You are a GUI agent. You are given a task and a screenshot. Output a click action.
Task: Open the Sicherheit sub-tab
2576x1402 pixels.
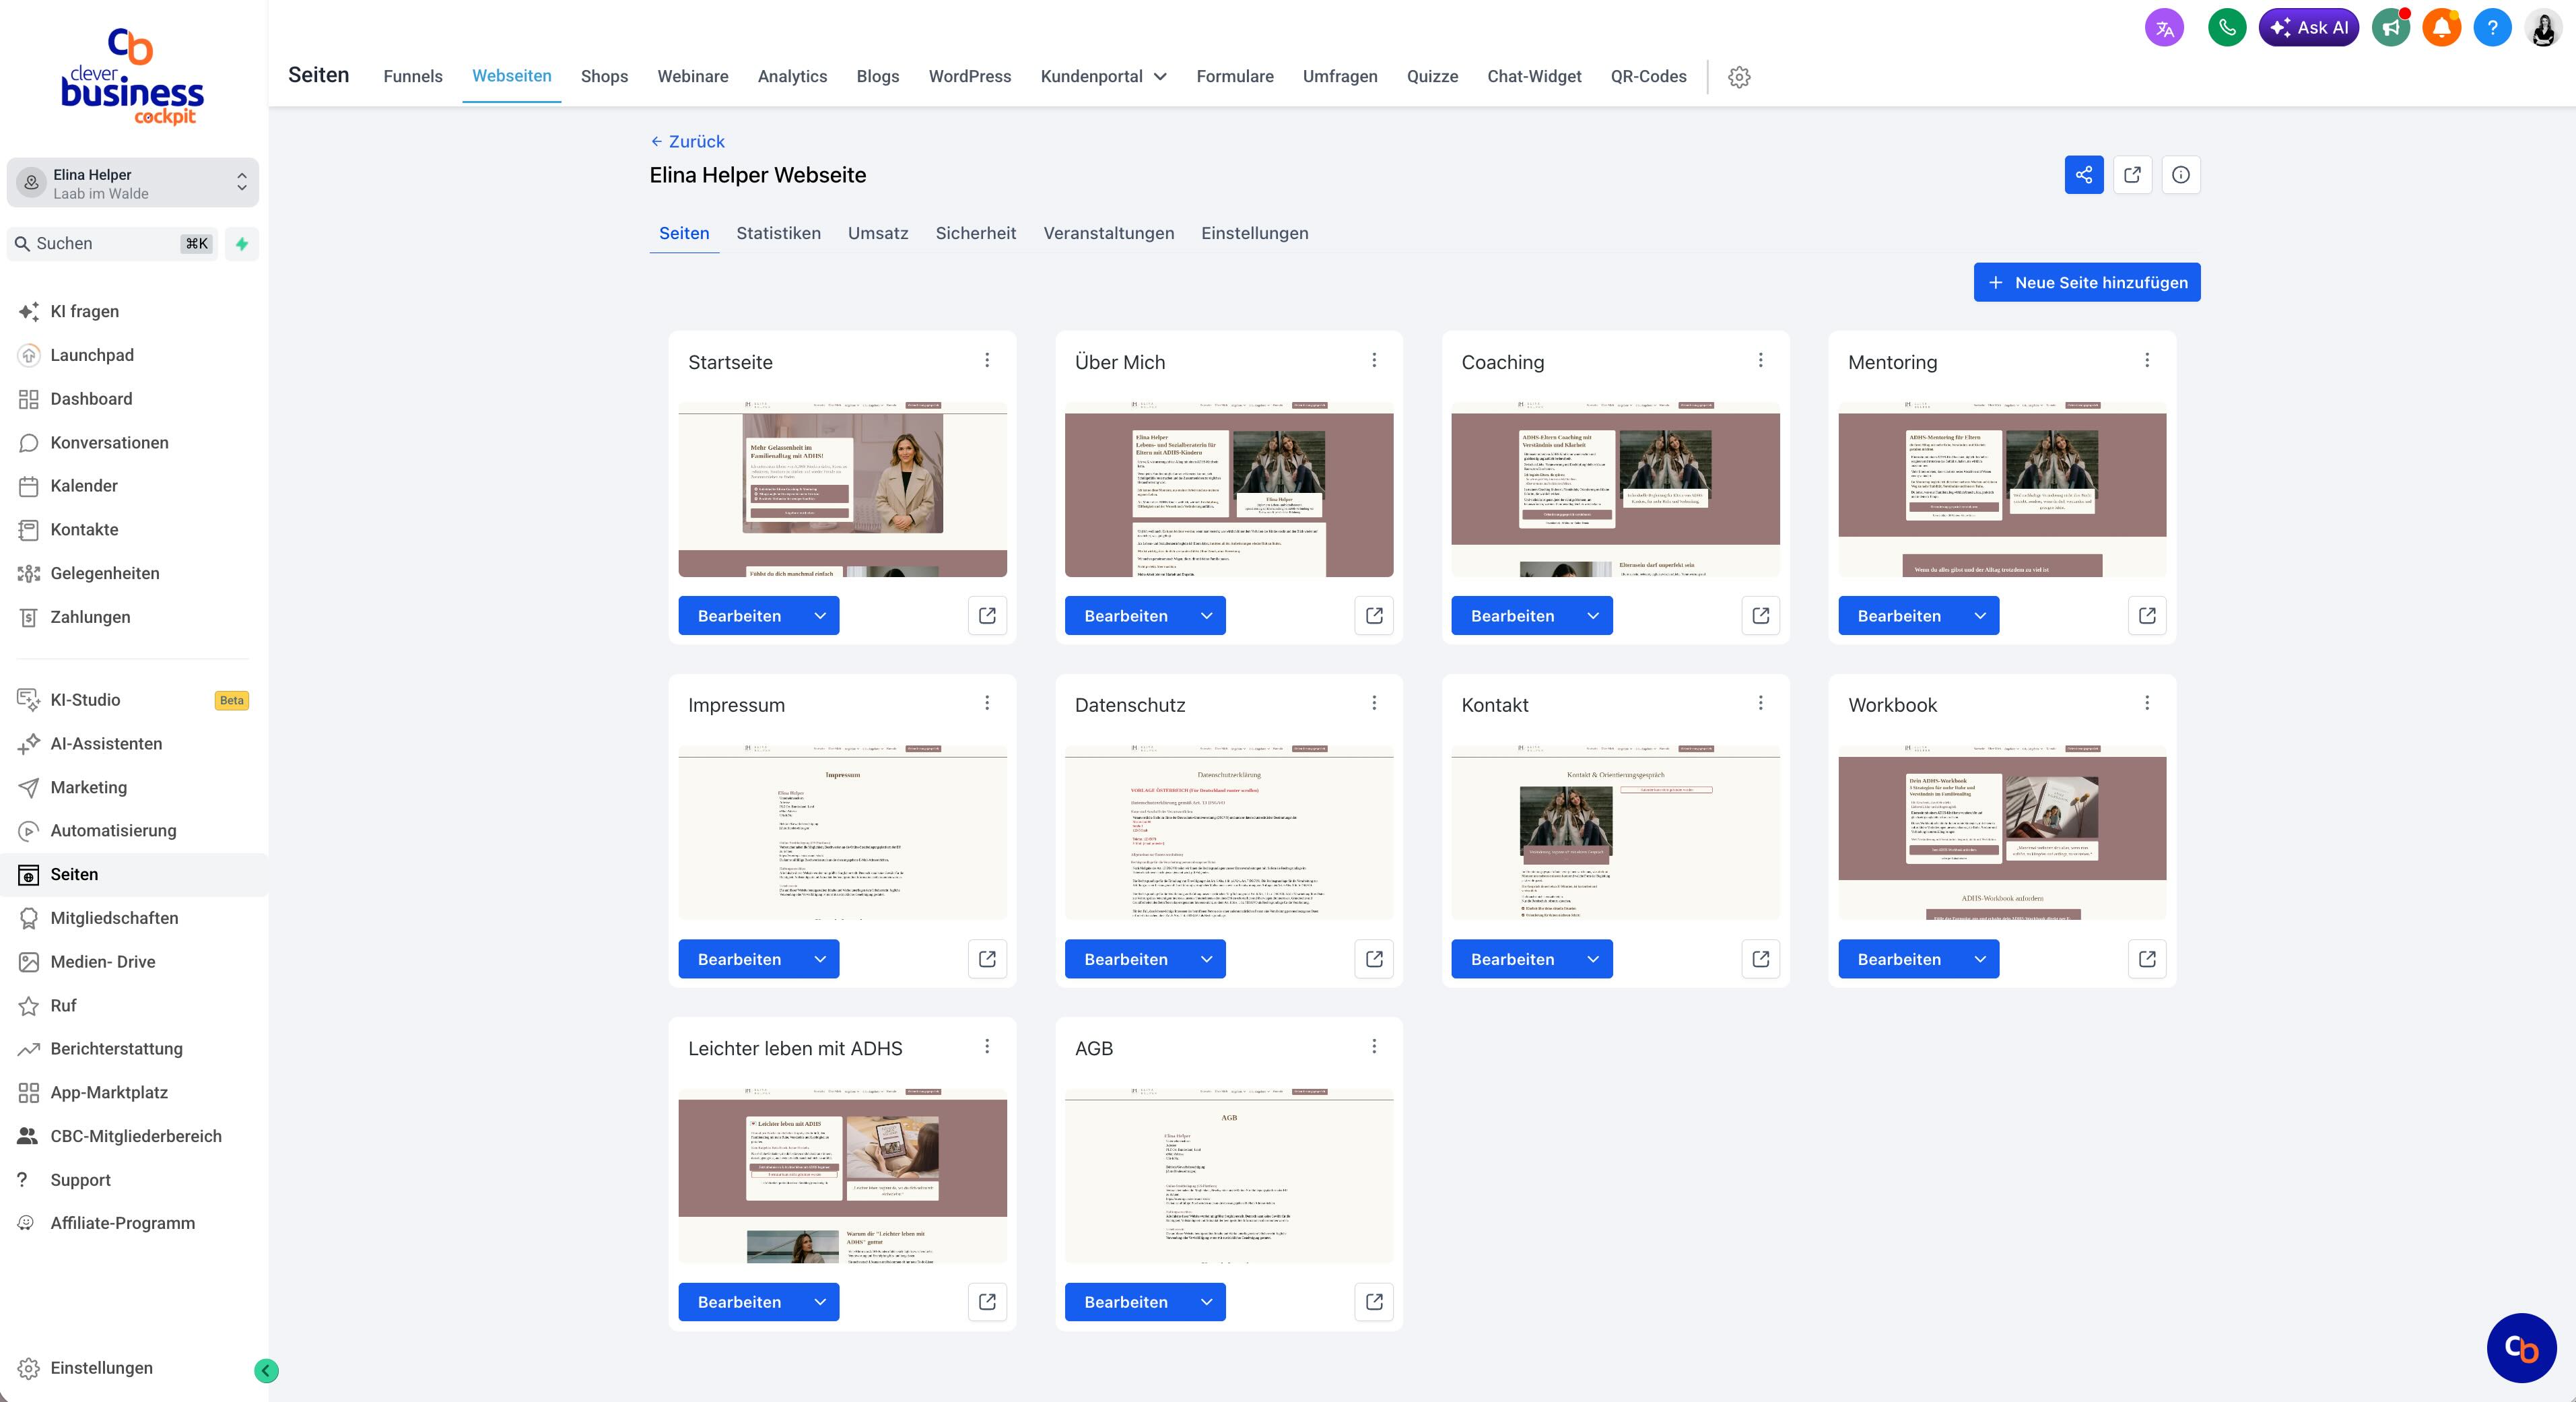(x=975, y=233)
